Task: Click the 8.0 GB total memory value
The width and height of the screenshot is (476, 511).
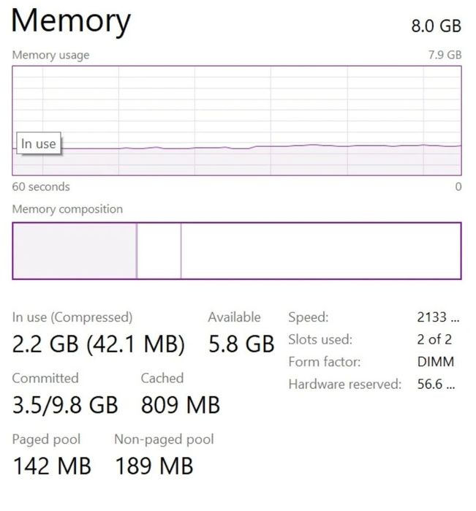Action: pyautogui.click(x=436, y=26)
